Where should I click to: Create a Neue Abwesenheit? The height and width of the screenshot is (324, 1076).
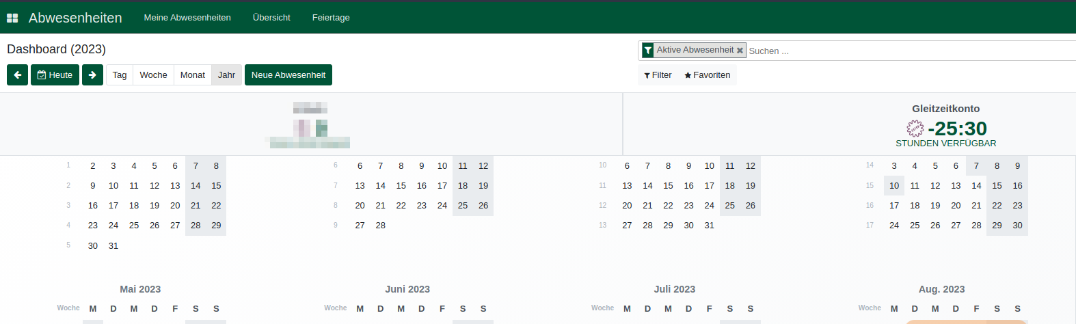pyautogui.click(x=288, y=75)
